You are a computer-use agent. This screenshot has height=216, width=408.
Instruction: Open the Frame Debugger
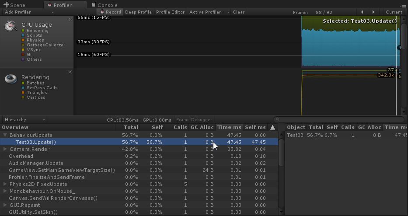click(x=194, y=120)
